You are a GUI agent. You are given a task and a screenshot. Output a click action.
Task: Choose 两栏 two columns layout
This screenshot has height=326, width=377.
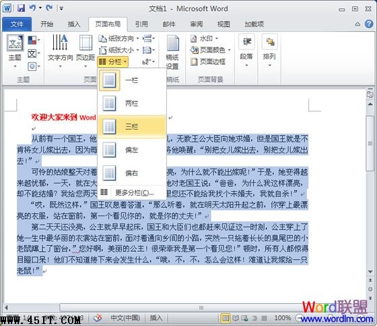[x=132, y=103]
